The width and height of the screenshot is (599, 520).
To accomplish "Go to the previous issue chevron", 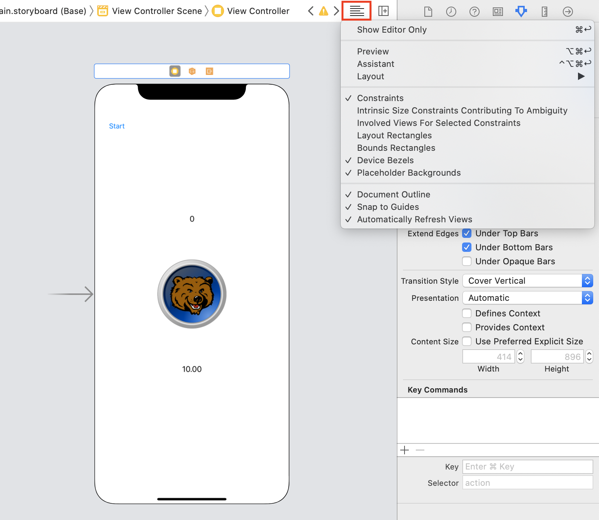I will pyautogui.click(x=311, y=11).
